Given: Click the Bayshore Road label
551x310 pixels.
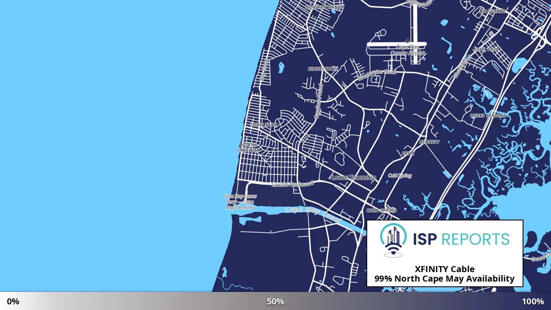Looking at the screenshot, I should tap(319, 101).
